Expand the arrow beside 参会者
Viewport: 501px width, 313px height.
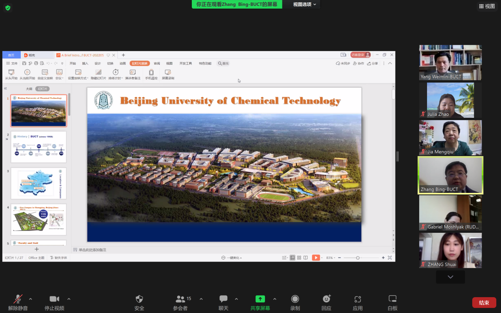201,299
